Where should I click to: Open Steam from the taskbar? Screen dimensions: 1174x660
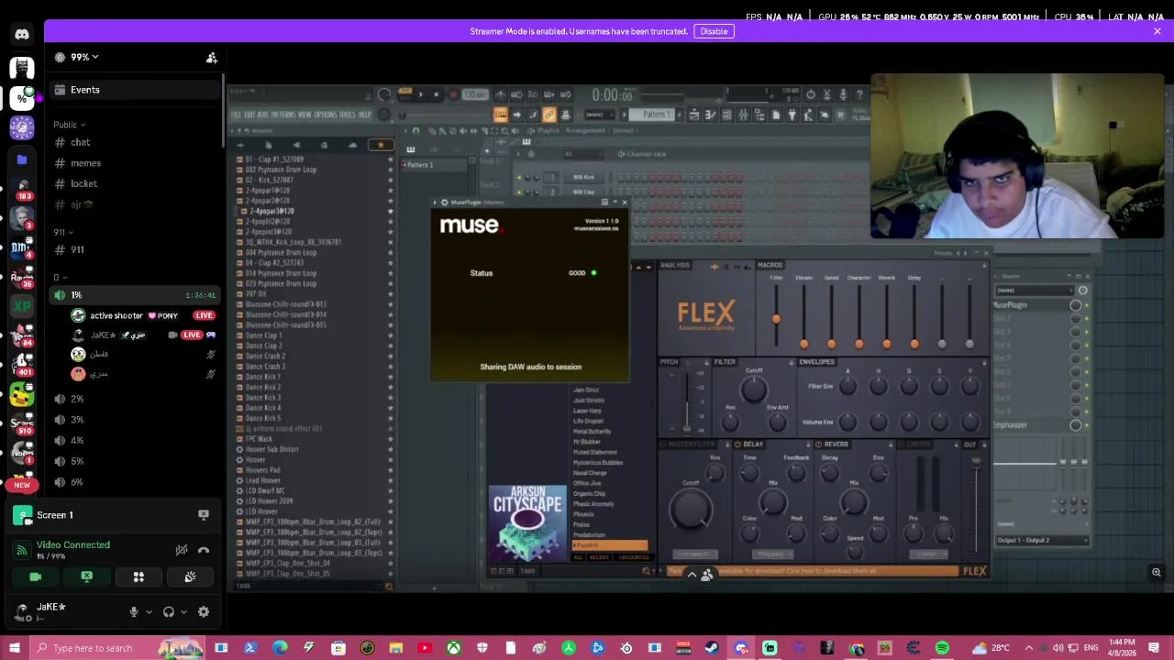click(713, 648)
